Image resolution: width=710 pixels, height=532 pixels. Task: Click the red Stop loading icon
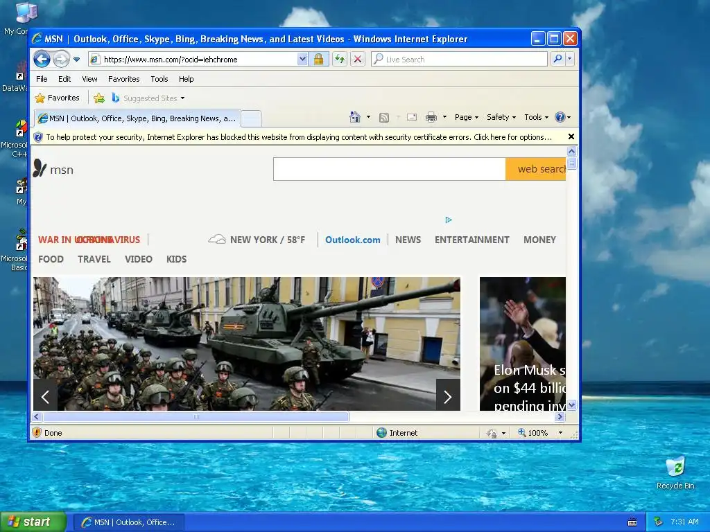point(358,60)
